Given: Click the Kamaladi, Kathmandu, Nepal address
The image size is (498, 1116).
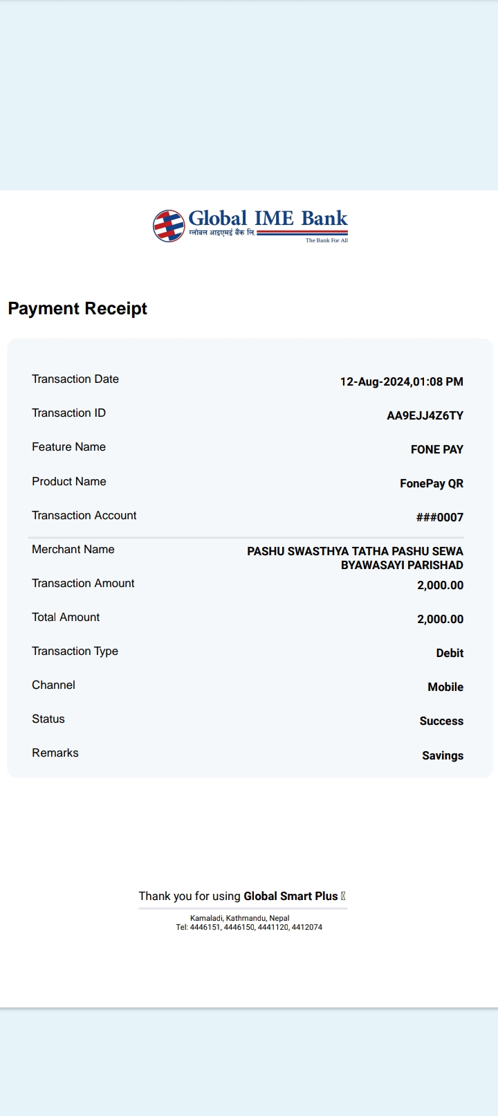Looking at the screenshot, I should 240,918.
